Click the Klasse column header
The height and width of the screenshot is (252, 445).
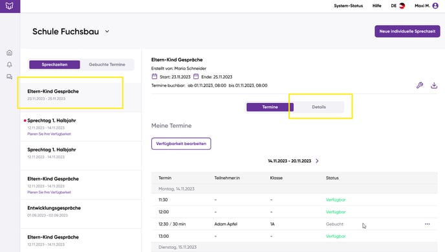pos(276,178)
